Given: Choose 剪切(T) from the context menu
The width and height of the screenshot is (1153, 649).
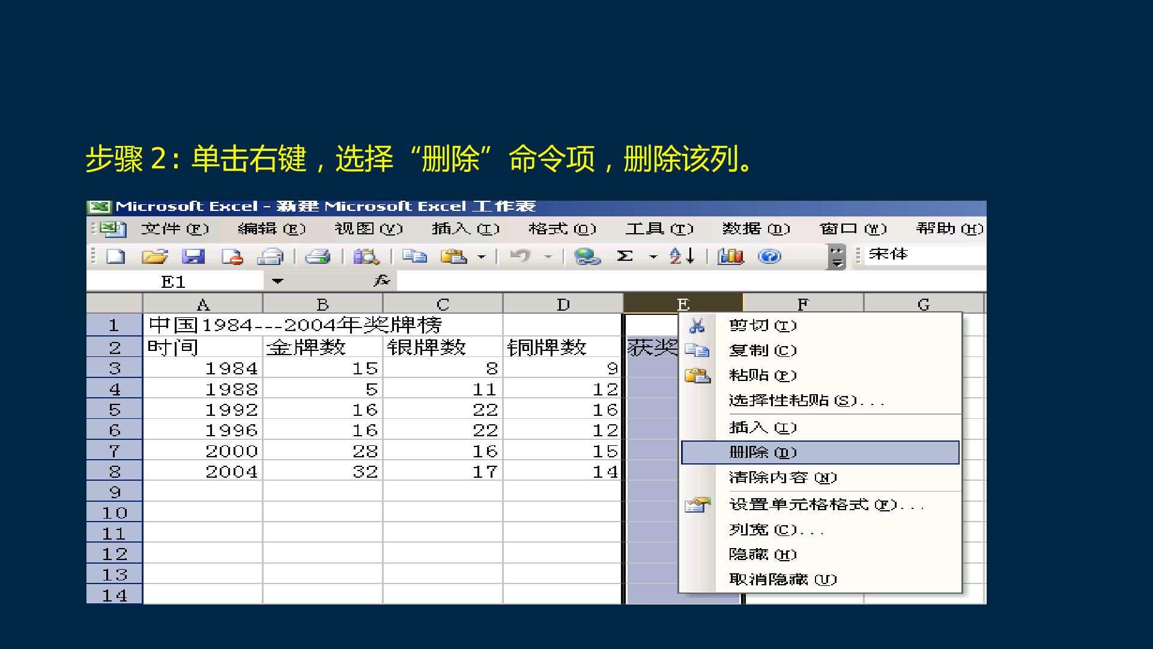Looking at the screenshot, I should 820,326.
